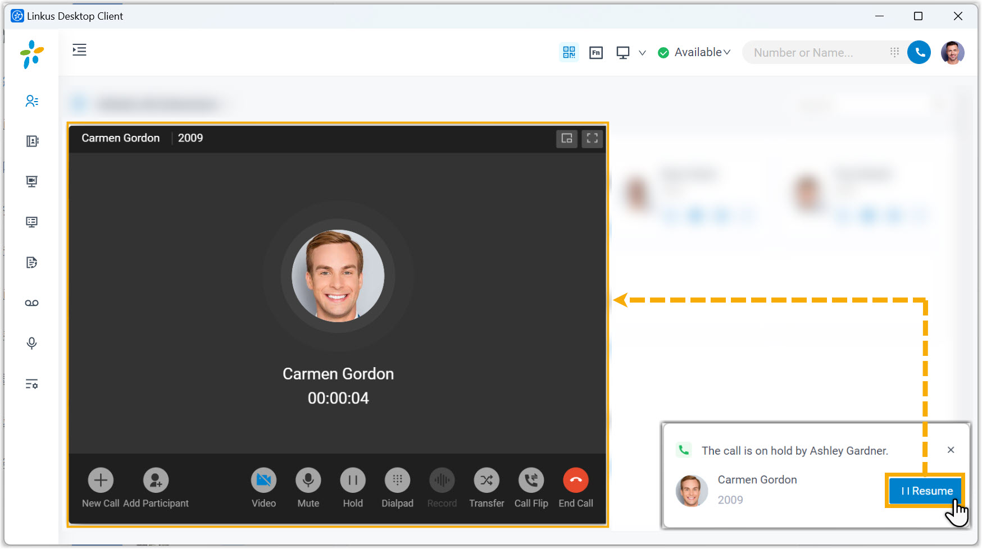Toggle Hold on the current call
Image resolution: width=982 pixels, height=549 pixels.
(353, 481)
